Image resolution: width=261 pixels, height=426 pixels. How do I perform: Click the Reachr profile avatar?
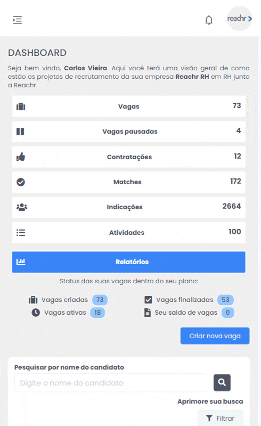tap(240, 19)
